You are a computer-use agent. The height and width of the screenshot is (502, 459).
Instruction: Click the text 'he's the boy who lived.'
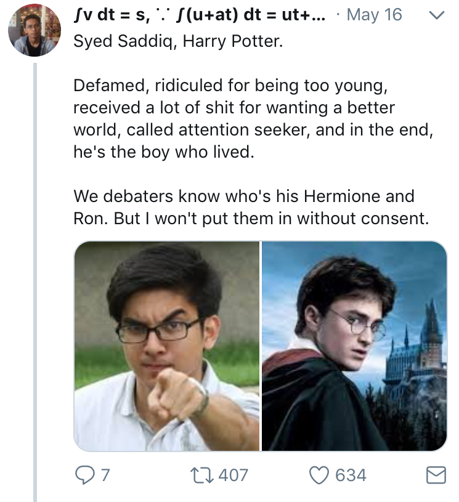[x=163, y=152]
